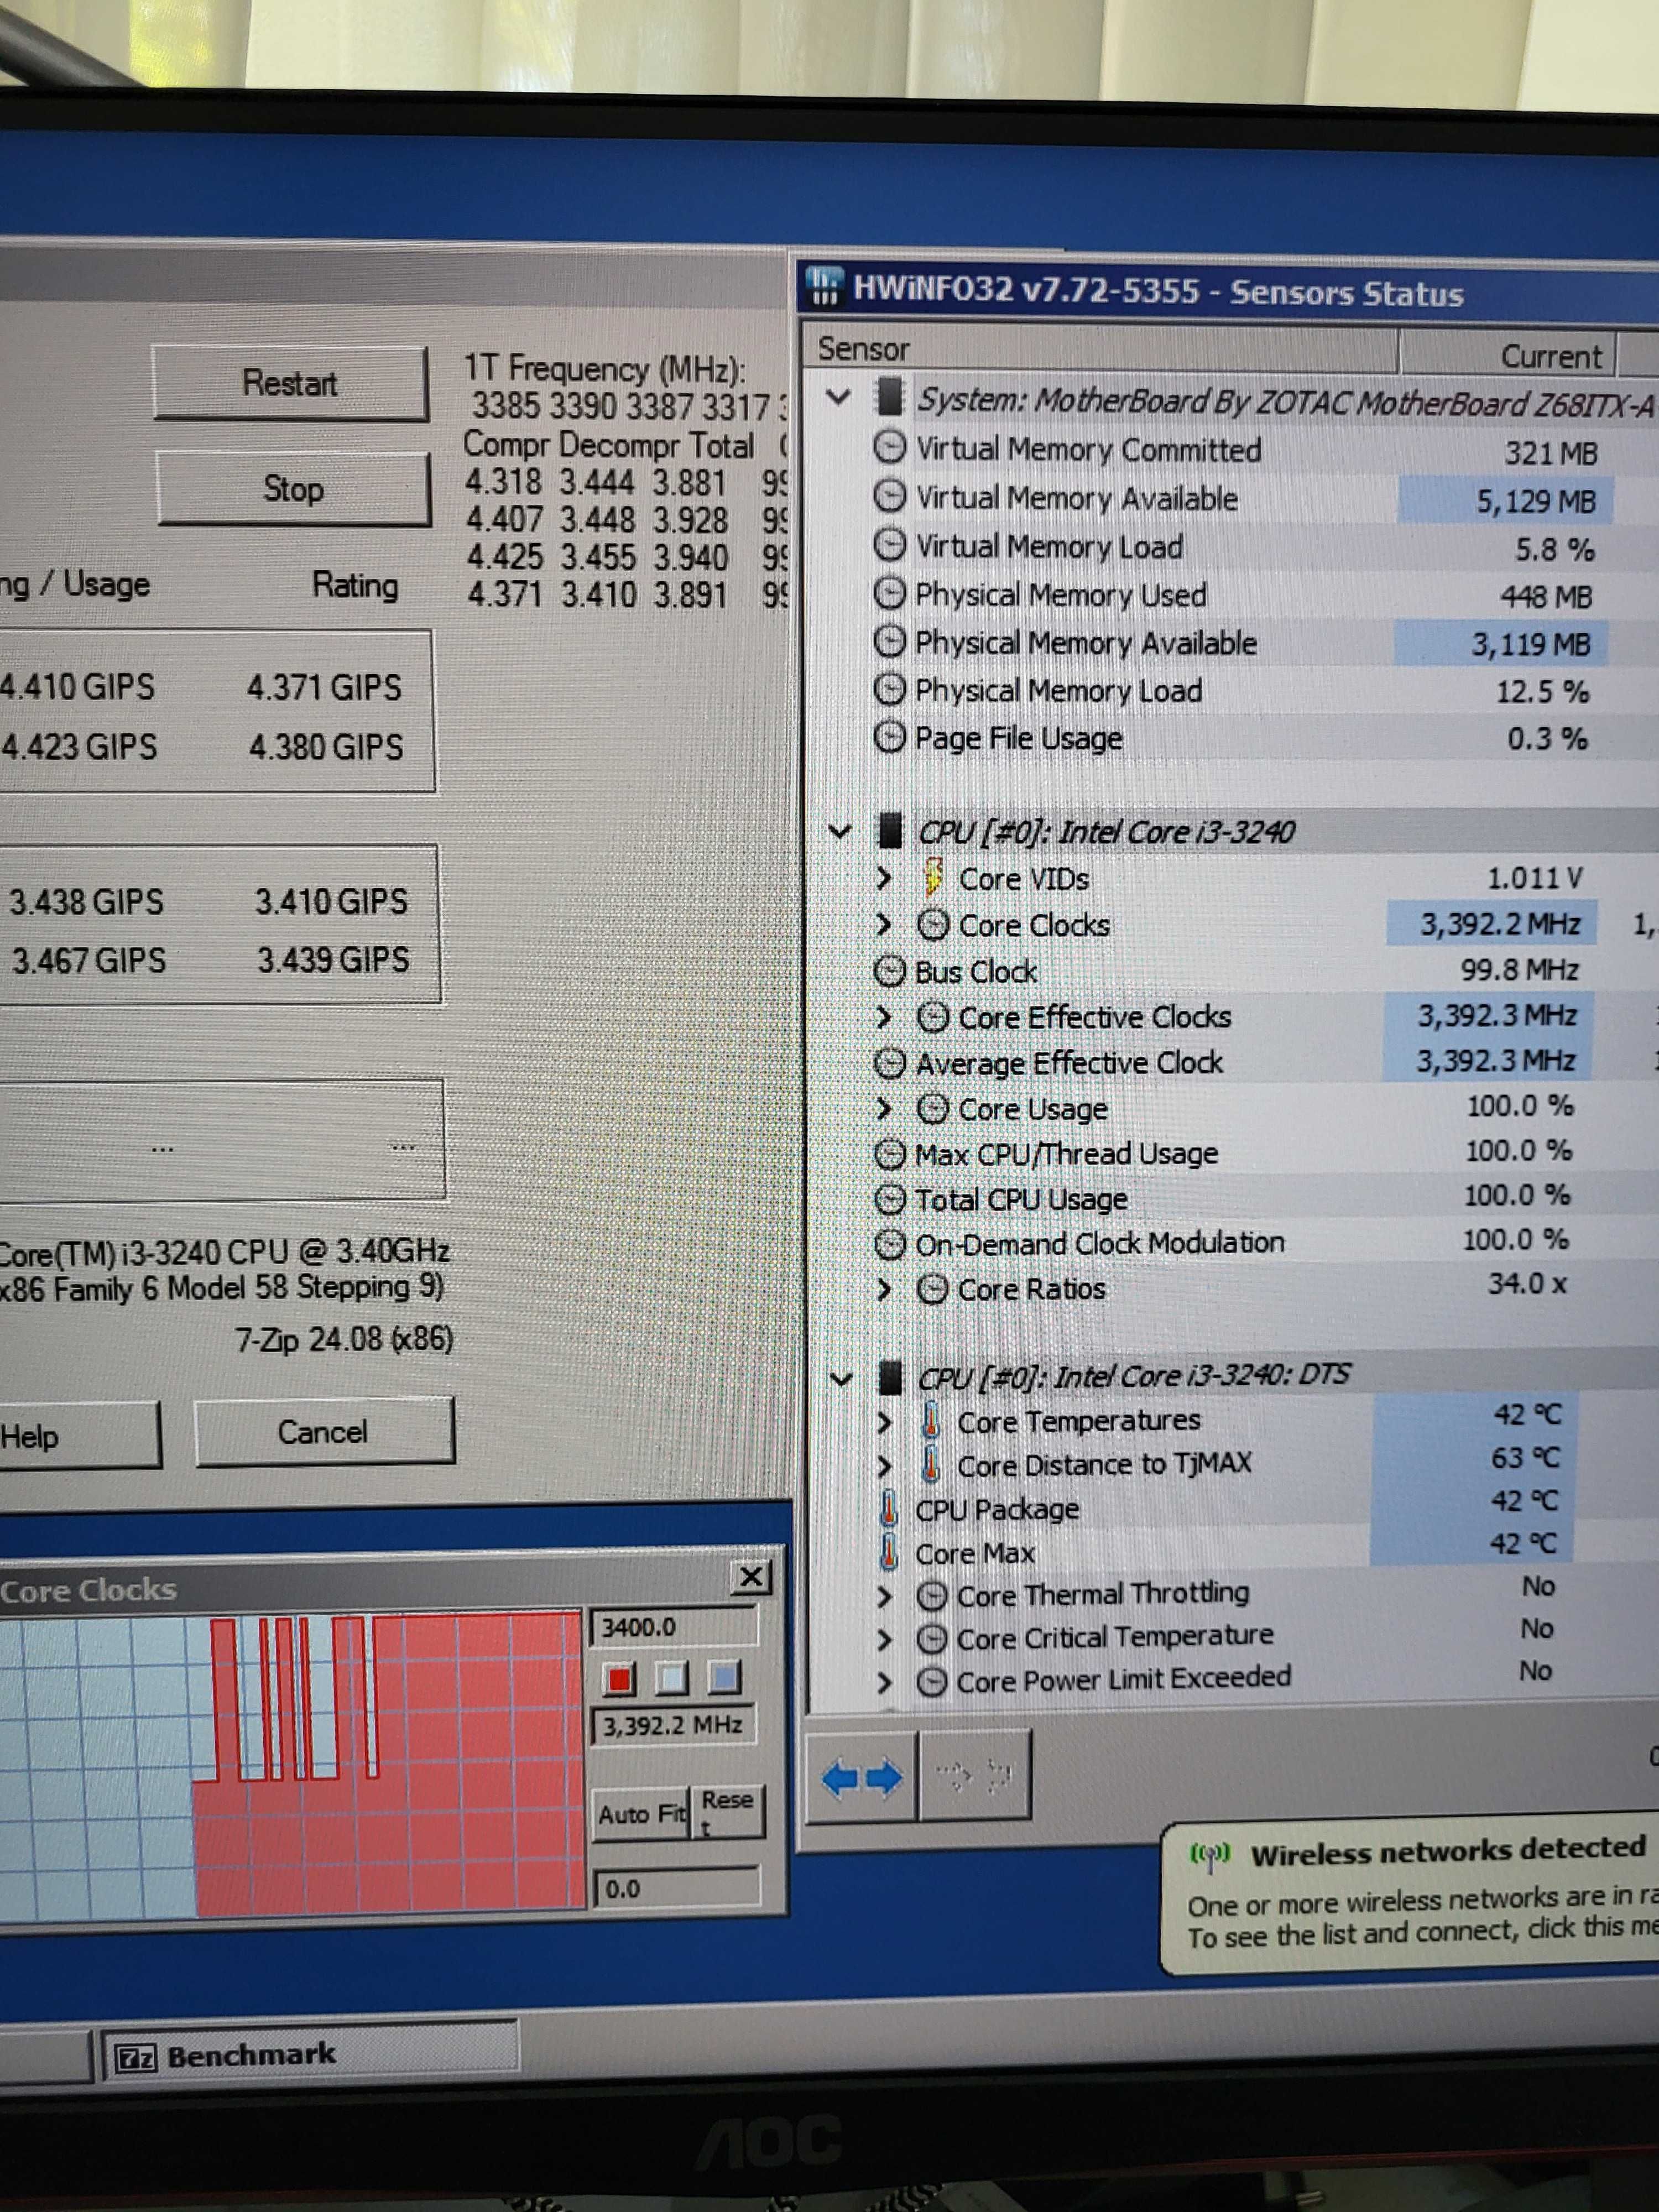Screen dimensions: 1659x2212
Task: Click the 0.0 graph minimum field
Action: pyautogui.click(x=677, y=1888)
